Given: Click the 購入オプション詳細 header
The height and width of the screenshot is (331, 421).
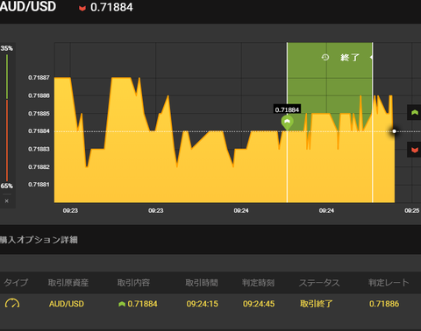Looking at the screenshot, I should 39,240.
